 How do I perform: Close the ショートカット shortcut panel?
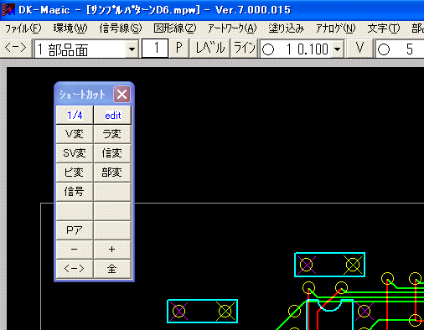[x=122, y=95]
